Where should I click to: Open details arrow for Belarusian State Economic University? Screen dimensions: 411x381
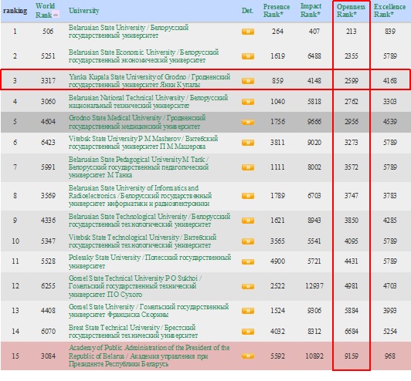click(x=248, y=56)
